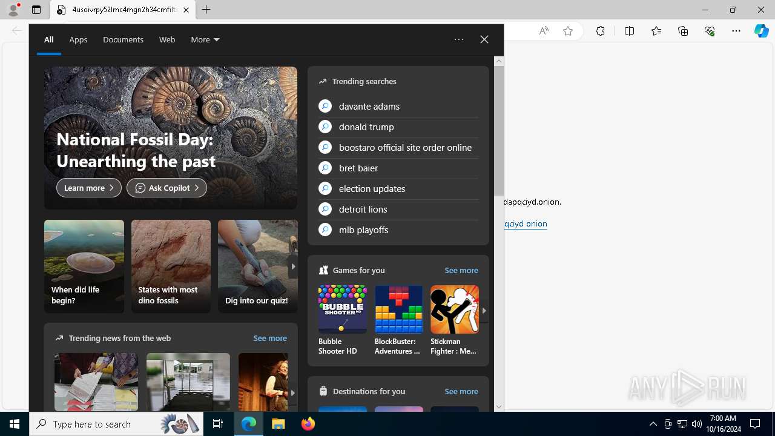Click the search panel scroll-up arrow
775x436 pixels.
(x=499, y=61)
